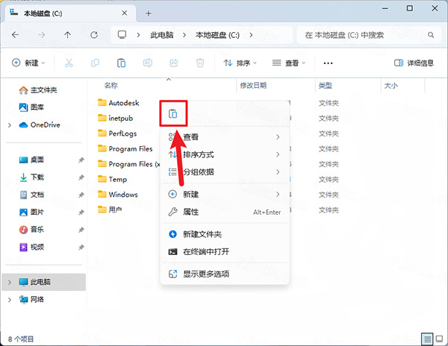Choose 显示更多选项 in context menu
Image resolution: width=448 pixels, height=346 pixels.
pyautogui.click(x=225, y=274)
